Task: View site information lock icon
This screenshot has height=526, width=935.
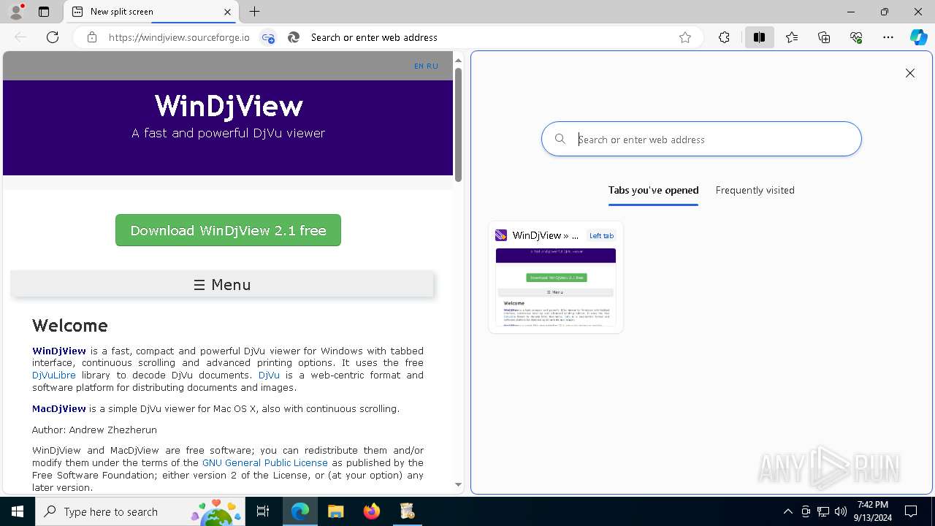Action: [x=91, y=37]
